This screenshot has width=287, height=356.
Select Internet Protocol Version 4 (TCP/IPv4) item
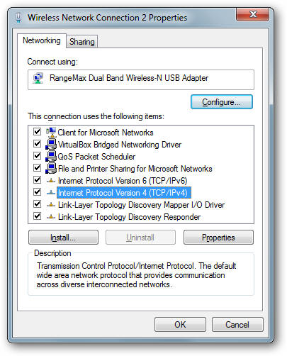[x=123, y=193]
